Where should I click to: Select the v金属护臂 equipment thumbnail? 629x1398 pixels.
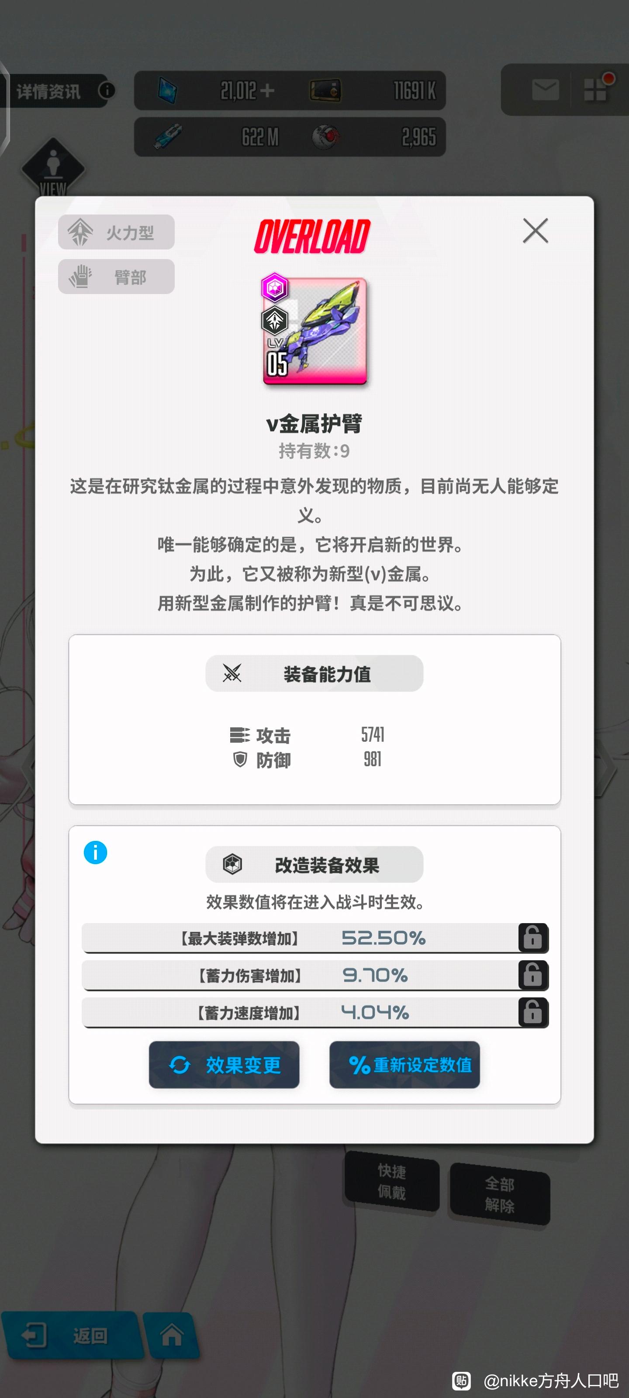(314, 330)
